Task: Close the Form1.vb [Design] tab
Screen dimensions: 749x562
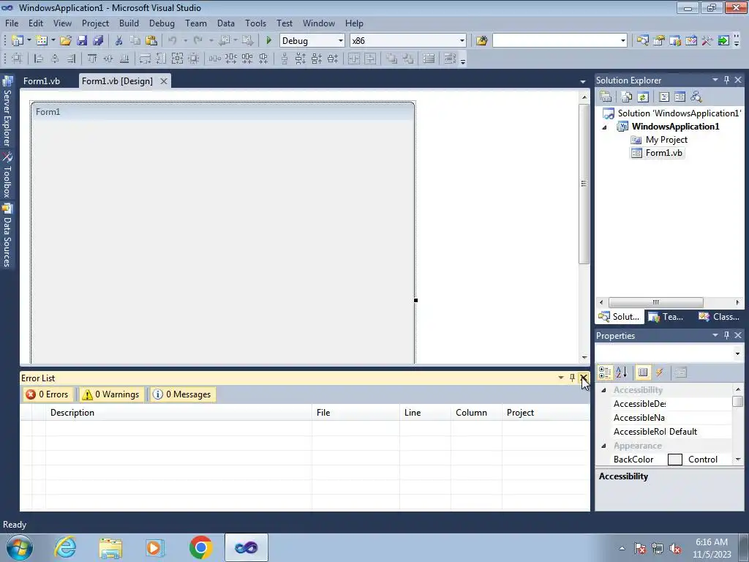Action: click(x=164, y=81)
